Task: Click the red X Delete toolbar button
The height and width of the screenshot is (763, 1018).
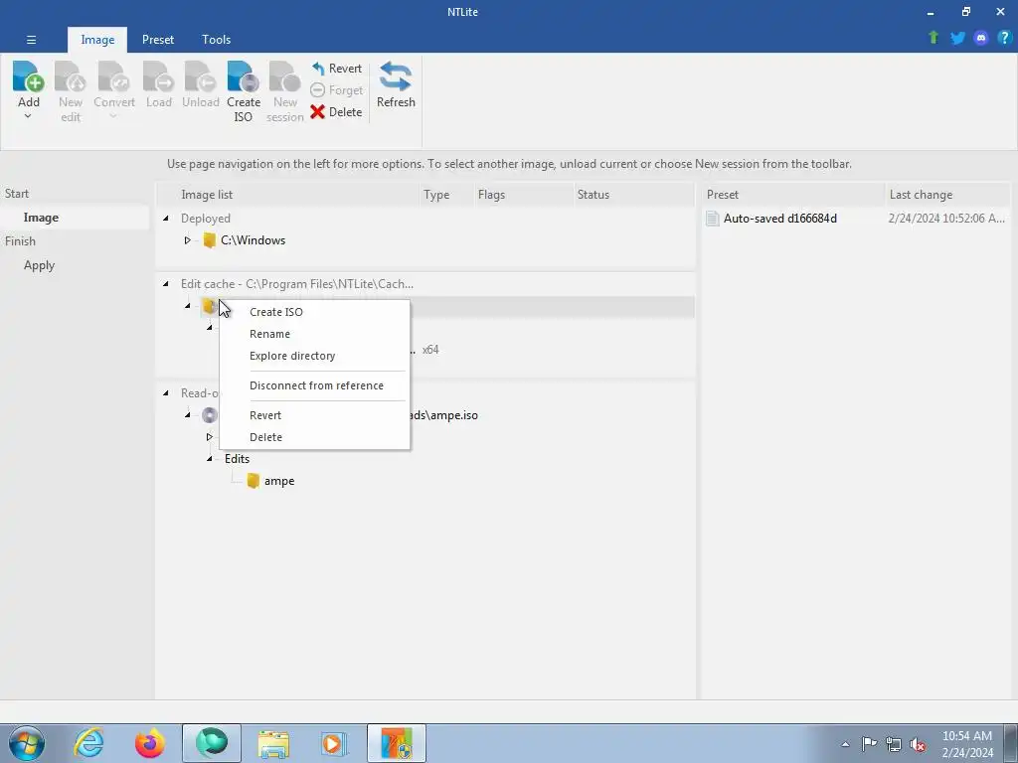Action: 336,111
